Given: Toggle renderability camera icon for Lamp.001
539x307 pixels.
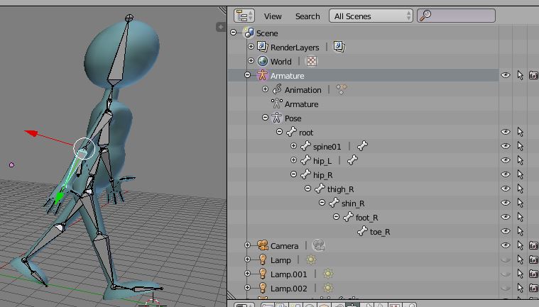Looking at the screenshot, I should [533, 274].
